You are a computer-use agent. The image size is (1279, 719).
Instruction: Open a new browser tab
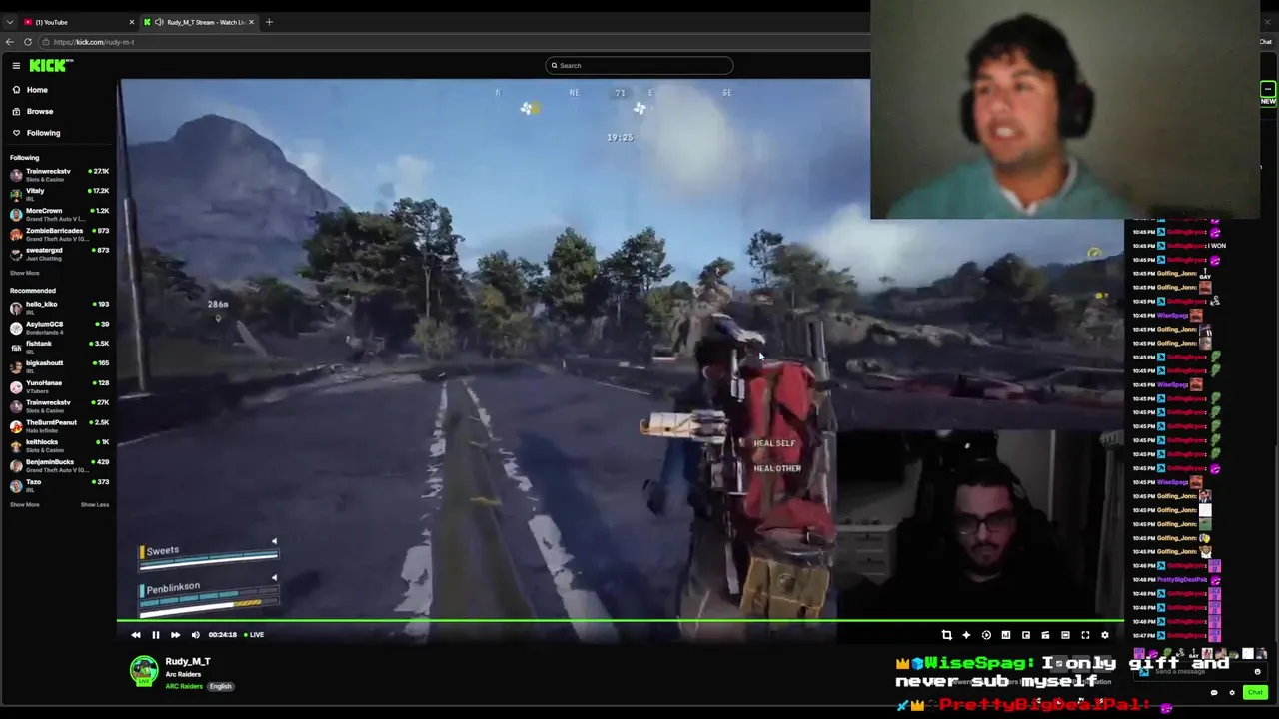(x=269, y=22)
